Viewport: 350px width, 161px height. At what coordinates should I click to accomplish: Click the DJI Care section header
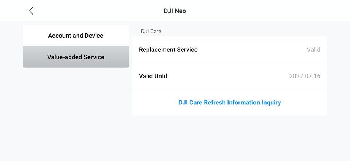click(x=151, y=32)
